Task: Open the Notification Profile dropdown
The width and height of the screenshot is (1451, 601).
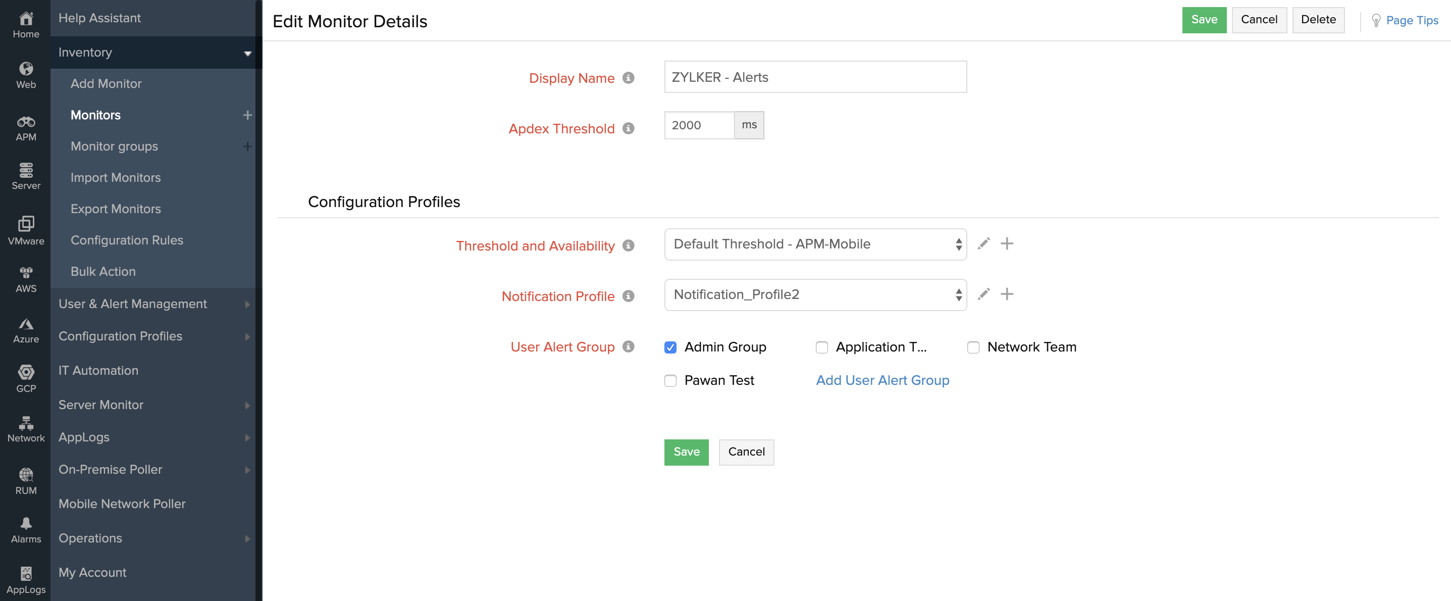Action: (x=815, y=294)
